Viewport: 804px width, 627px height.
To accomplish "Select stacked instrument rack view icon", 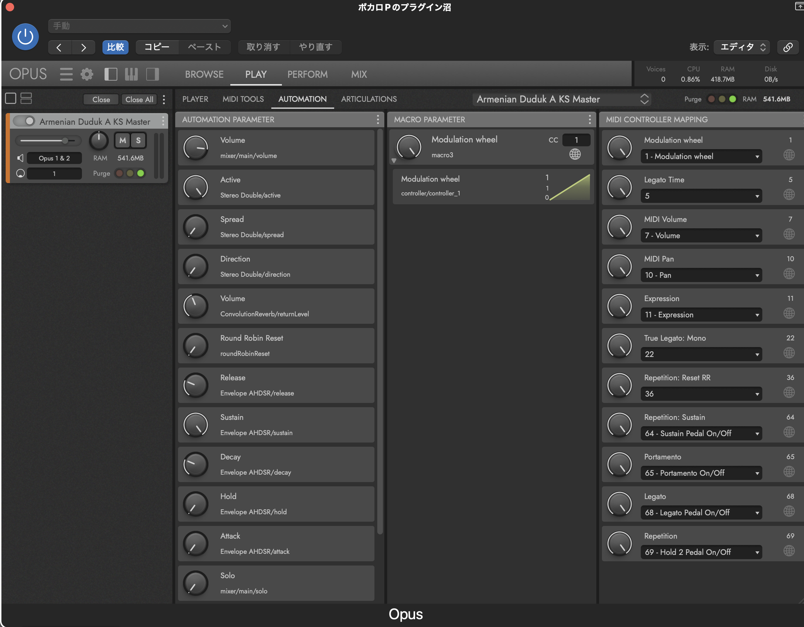I will click(x=26, y=99).
